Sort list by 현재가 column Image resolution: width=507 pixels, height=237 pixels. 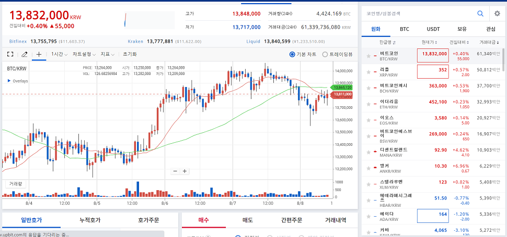(x=430, y=42)
